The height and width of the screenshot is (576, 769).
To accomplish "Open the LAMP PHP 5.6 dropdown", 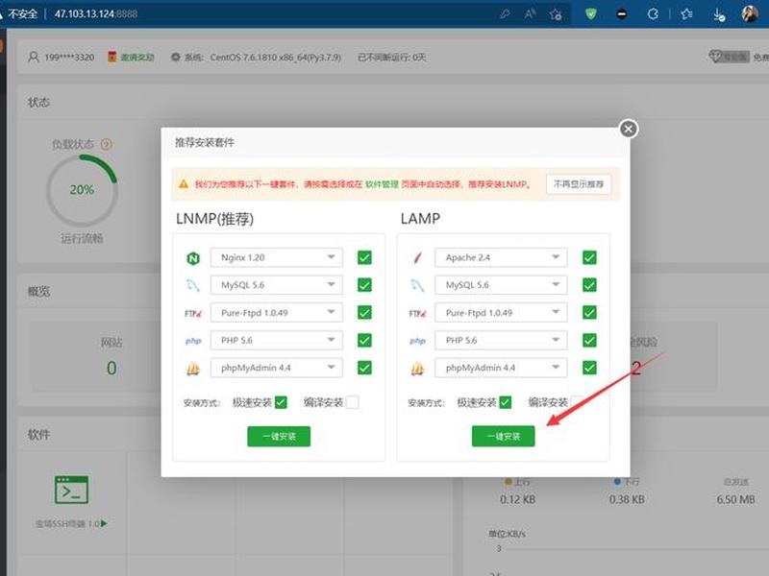I will 501,341.
